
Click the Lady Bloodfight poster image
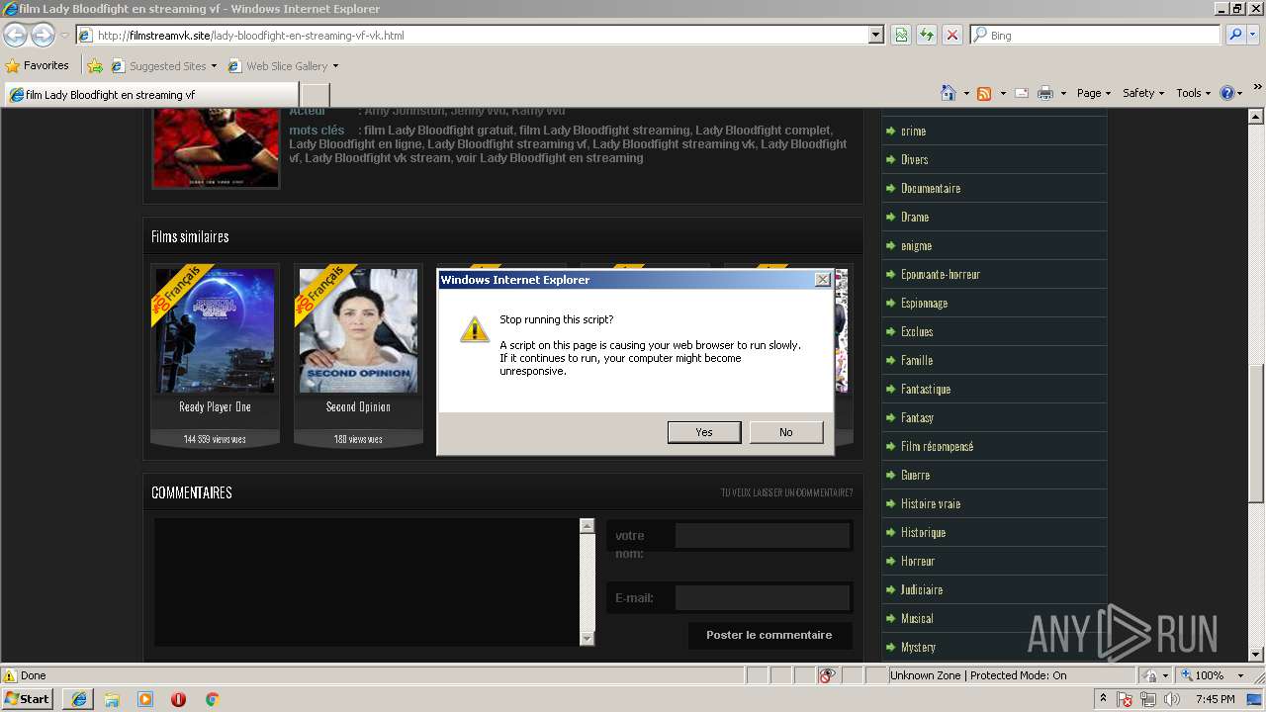216,147
